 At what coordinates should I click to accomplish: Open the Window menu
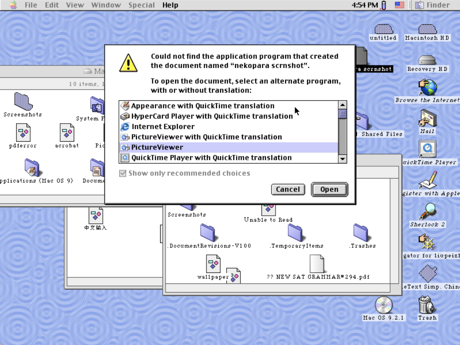tap(106, 5)
